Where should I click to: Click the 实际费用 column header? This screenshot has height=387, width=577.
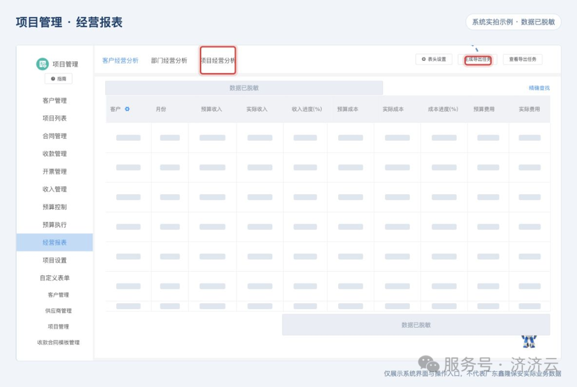[529, 109]
